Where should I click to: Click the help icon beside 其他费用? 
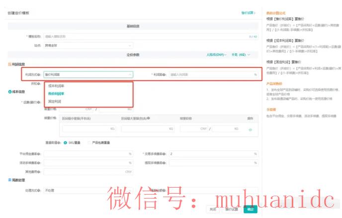tap(39, 172)
